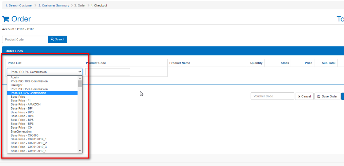Pick Base Price - BP4 option
Viewport: 344px width, 166px height.
pyautogui.click(x=42, y=116)
